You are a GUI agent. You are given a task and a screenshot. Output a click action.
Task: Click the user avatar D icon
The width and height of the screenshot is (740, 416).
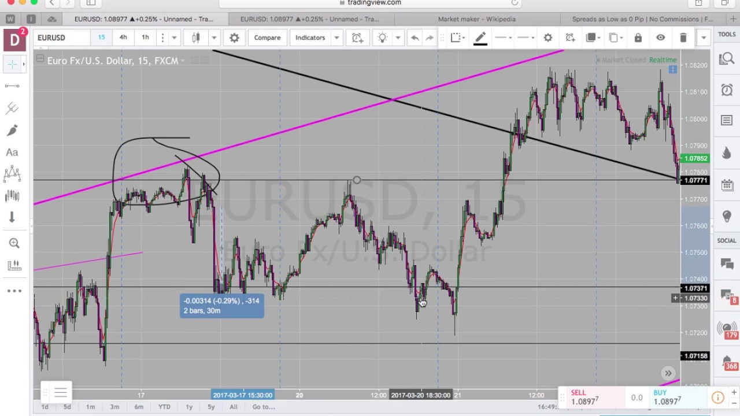pos(14,39)
